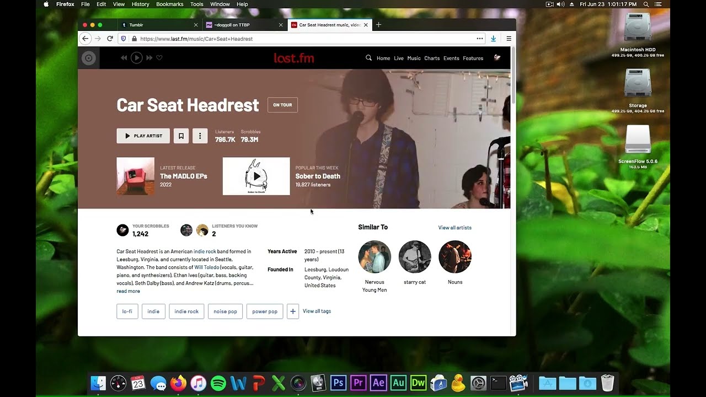Screen dimensions: 706x397
Task: Open the Sober to Death track link
Action: [x=318, y=176]
